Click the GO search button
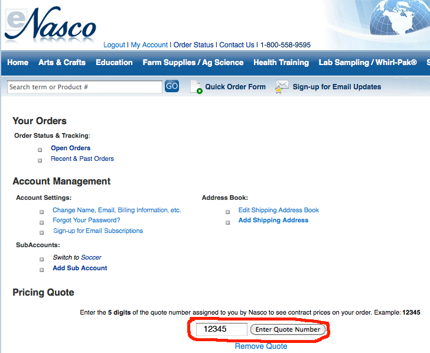Image resolution: width=430 pixels, height=353 pixels. pos(172,86)
